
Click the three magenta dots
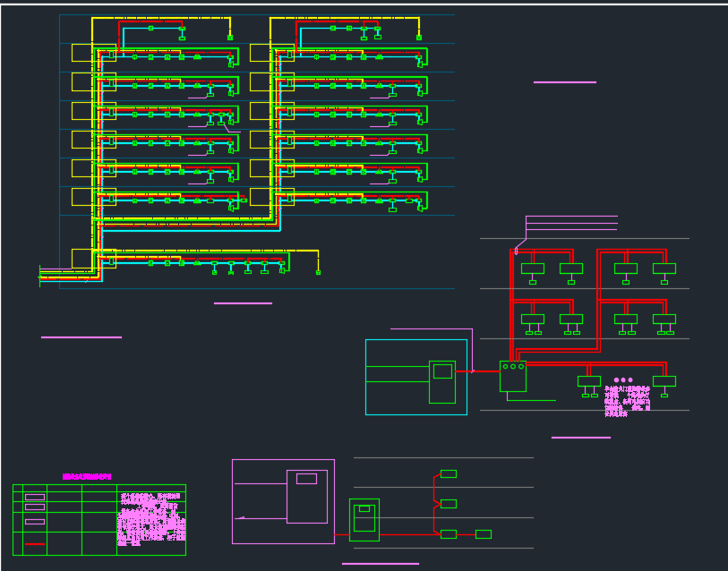[x=623, y=379]
